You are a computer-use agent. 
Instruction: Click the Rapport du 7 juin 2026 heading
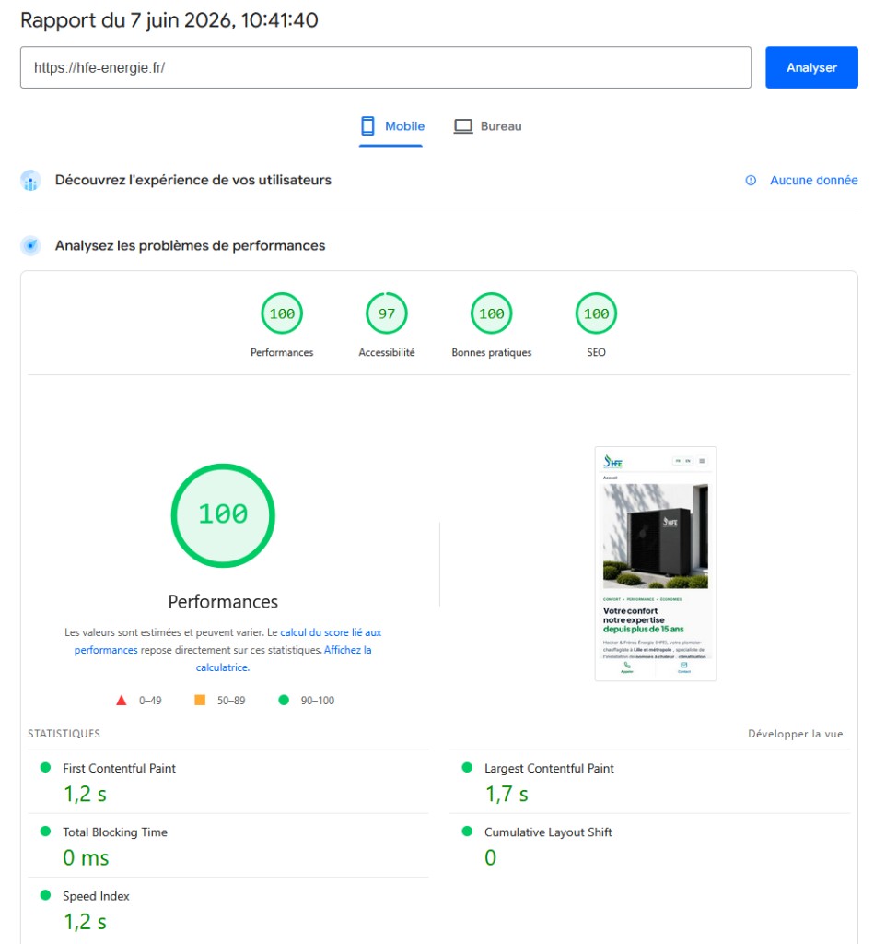coord(169,20)
